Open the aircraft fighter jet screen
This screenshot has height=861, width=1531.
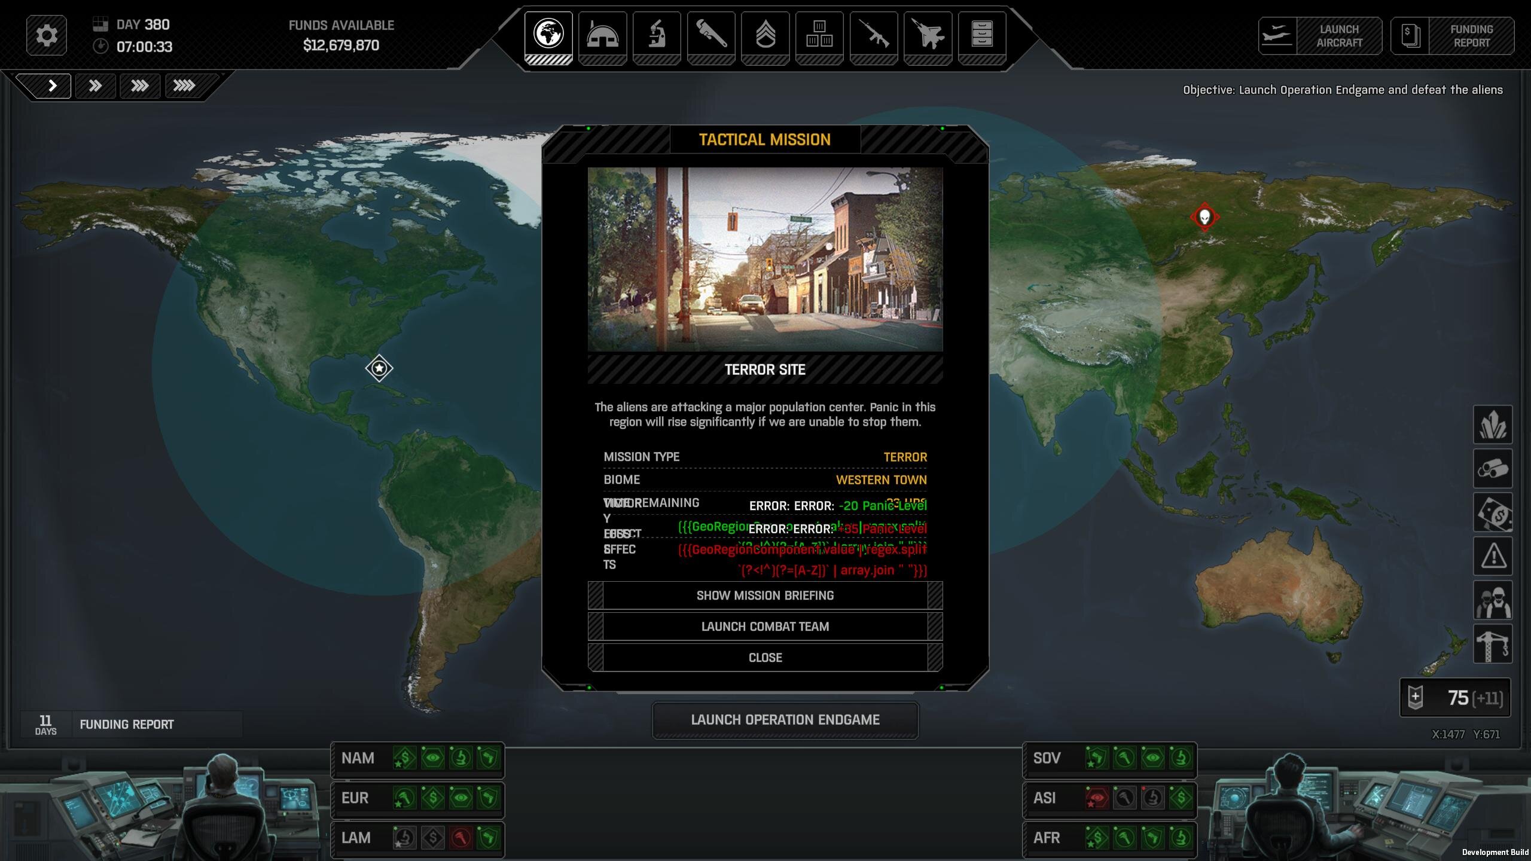[928, 35]
